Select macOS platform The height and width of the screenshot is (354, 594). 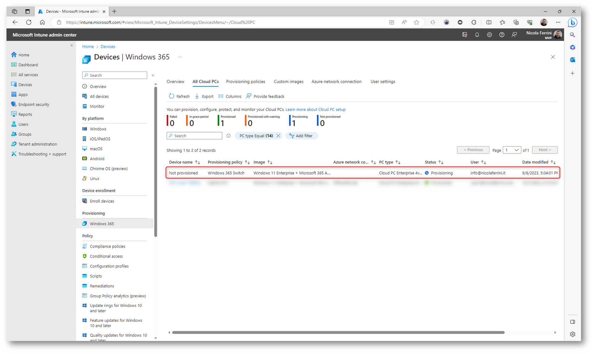click(96, 149)
